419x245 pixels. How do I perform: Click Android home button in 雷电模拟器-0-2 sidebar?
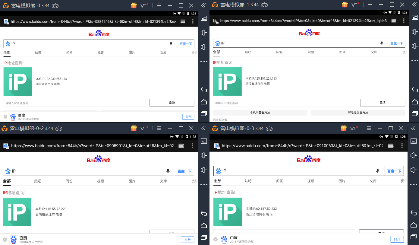(x=204, y=225)
